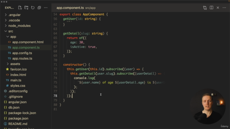The width and height of the screenshot is (230, 129).
Task: Click the TS icon beside main.ts
Action: pos(7,80)
